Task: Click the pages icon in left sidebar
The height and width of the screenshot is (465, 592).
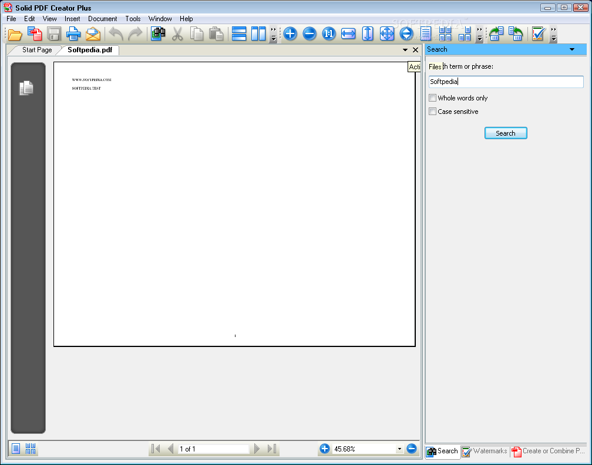Action: click(x=26, y=88)
